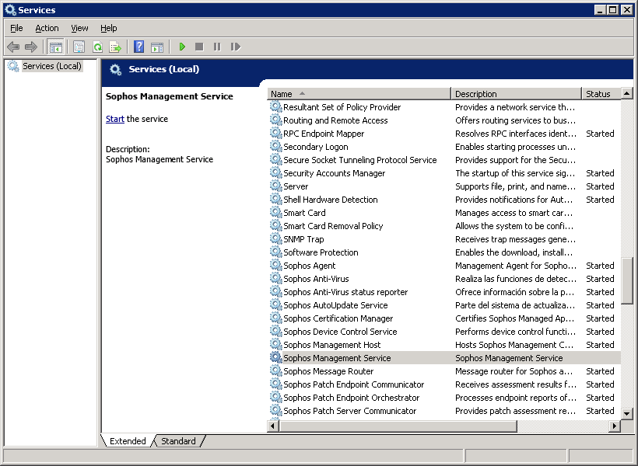Open the View menu

tap(79, 28)
